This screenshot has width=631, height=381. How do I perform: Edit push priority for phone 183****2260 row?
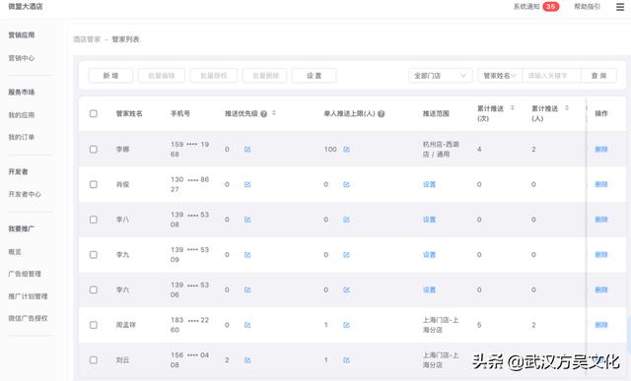point(247,325)
